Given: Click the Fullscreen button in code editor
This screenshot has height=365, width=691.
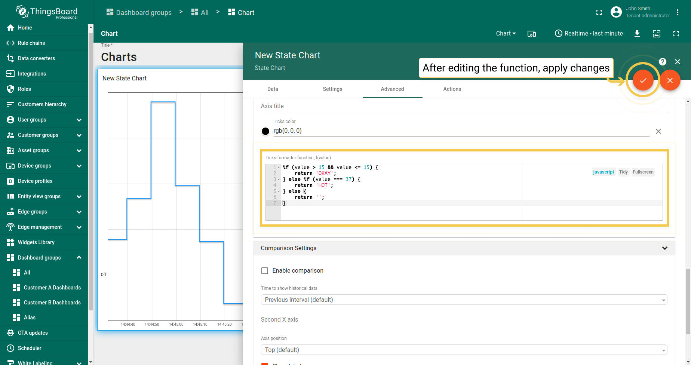Looking at the screenshot, I should click(x=643, y=172).
